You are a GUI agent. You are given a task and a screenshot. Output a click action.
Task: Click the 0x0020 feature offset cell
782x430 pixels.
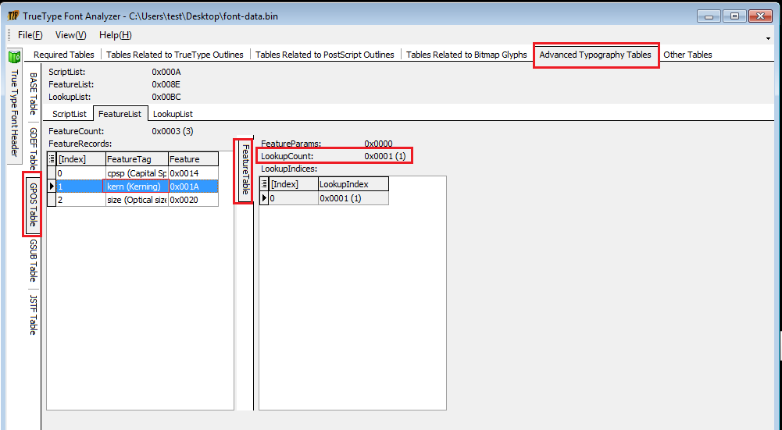(x=193, y=200)
